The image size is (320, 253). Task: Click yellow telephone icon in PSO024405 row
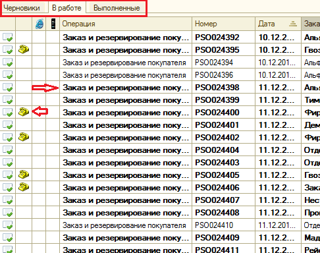24,175
